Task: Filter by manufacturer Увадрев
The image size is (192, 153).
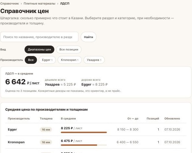Action: click(94, 60)
